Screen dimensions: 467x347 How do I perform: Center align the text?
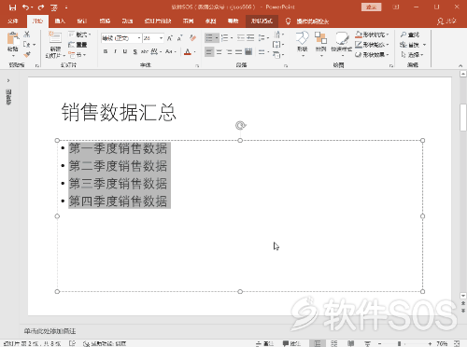(x=219, y=52)
